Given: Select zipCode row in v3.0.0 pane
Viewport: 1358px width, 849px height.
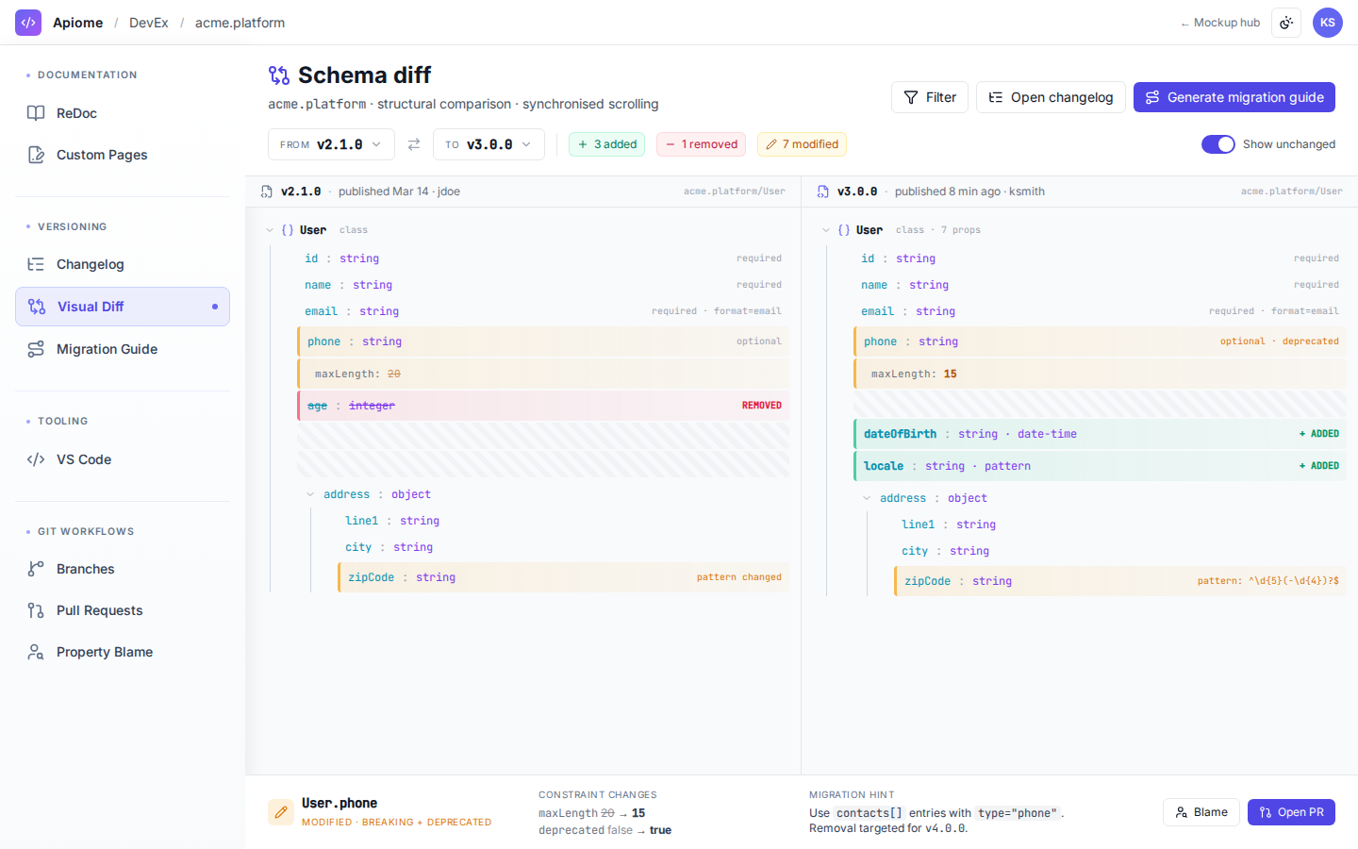Looking at the screenshot, I should (x=1119, y=581).
